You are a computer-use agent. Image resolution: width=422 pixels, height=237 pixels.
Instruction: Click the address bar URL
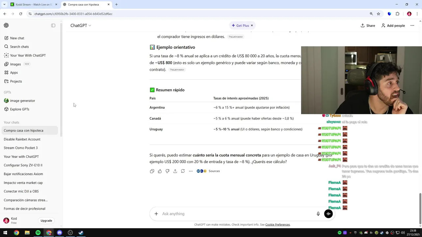point(74,14)
